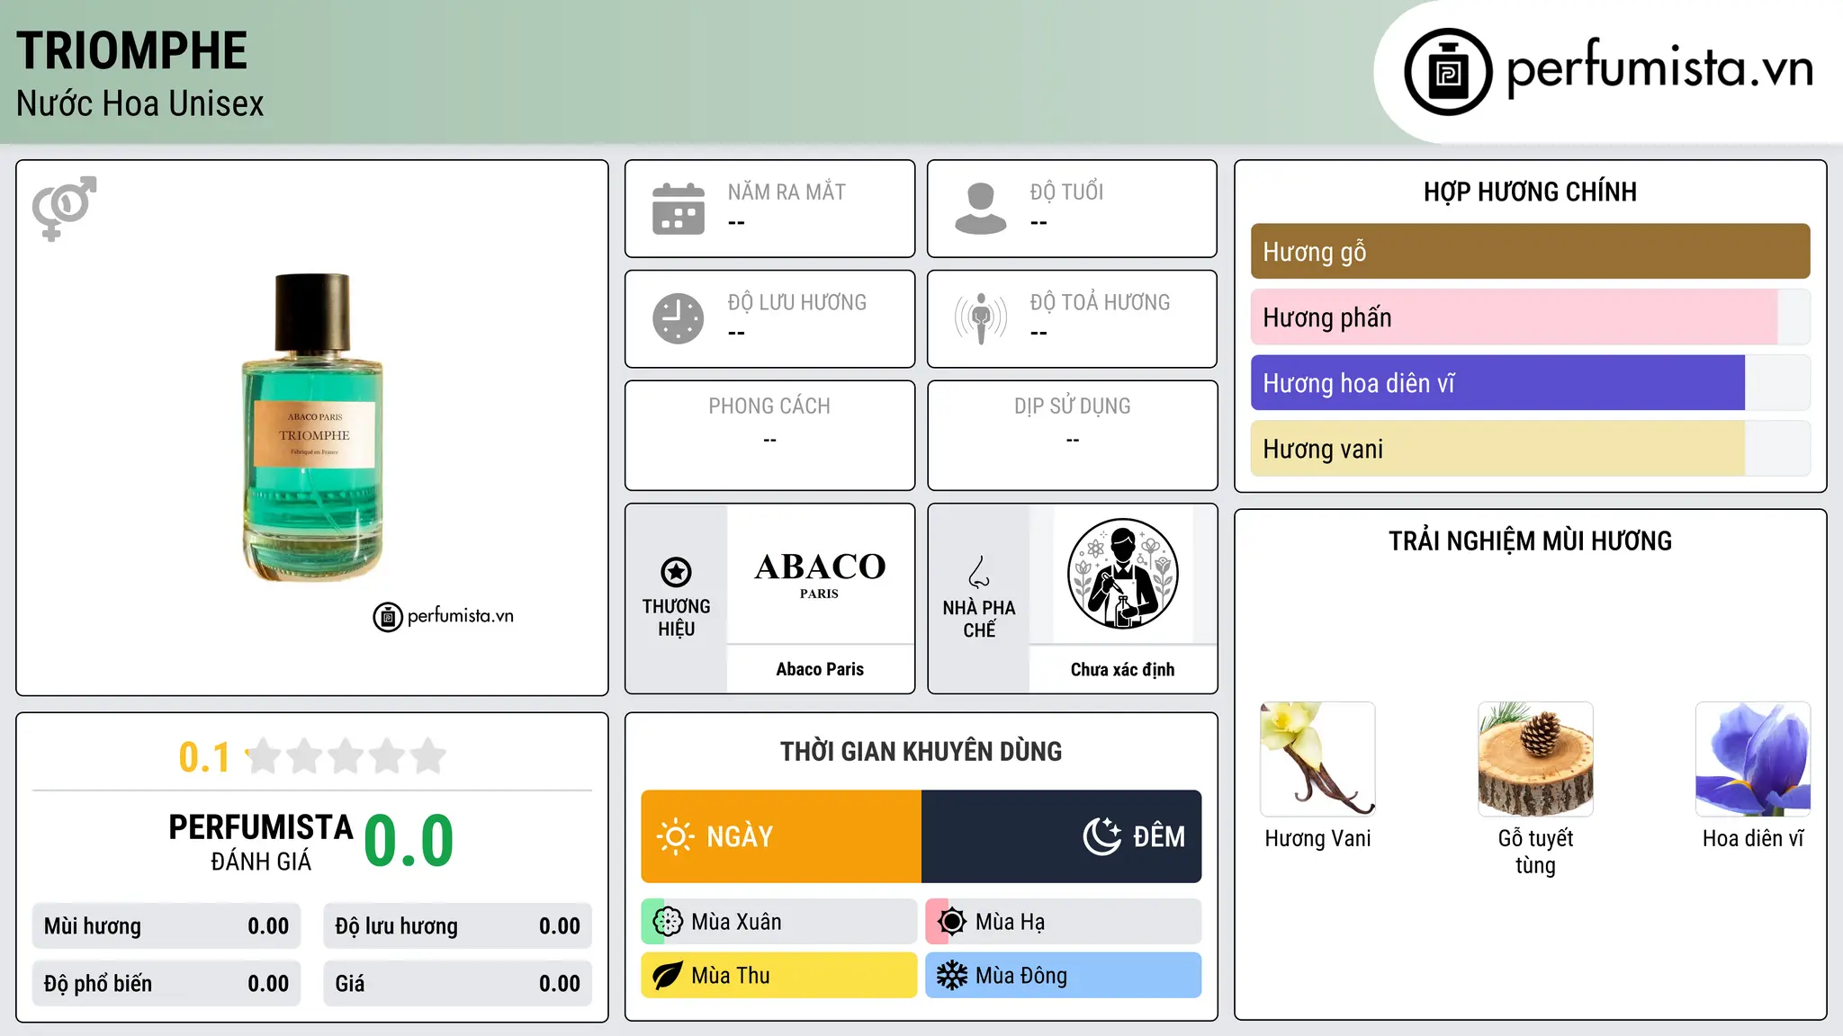The image size is (1843, 1036).
Task: Click the unisex gender symbol icon
Action: [64, 208]
